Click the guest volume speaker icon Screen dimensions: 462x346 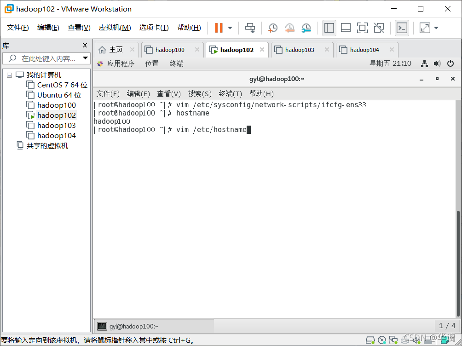click(437, 63)
